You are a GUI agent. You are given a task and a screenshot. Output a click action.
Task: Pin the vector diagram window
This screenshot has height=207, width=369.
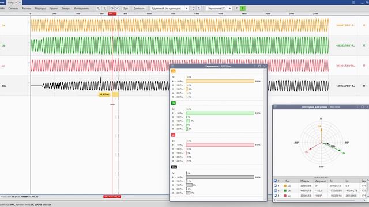[357, 107]
